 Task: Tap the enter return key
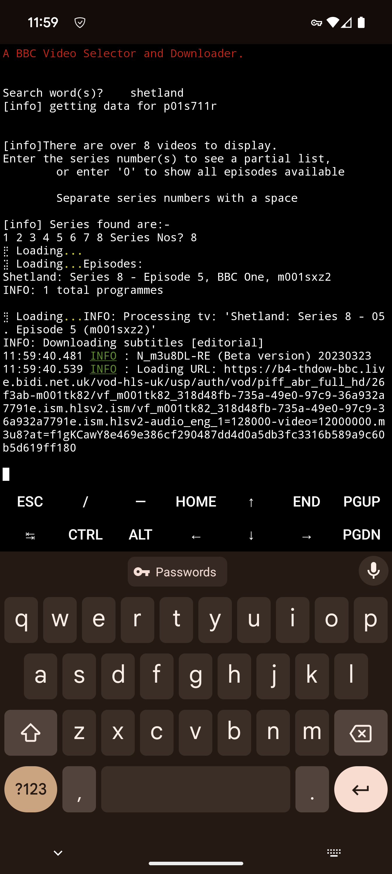360,789
